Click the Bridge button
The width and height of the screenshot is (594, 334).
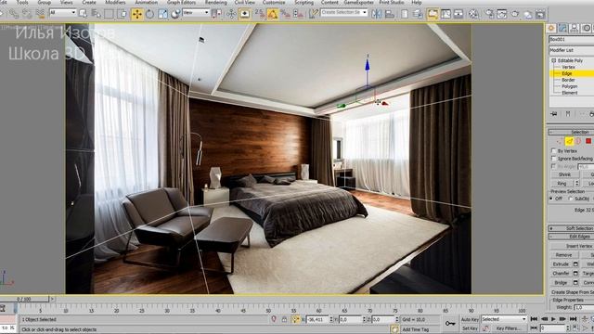pyautogui.click(x=561, y=282)
